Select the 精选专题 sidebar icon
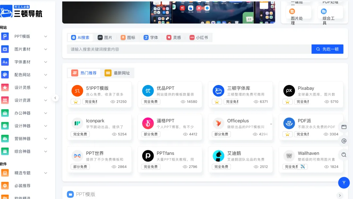The height and width of the screenshot is (199, 353). click(5, 173)
